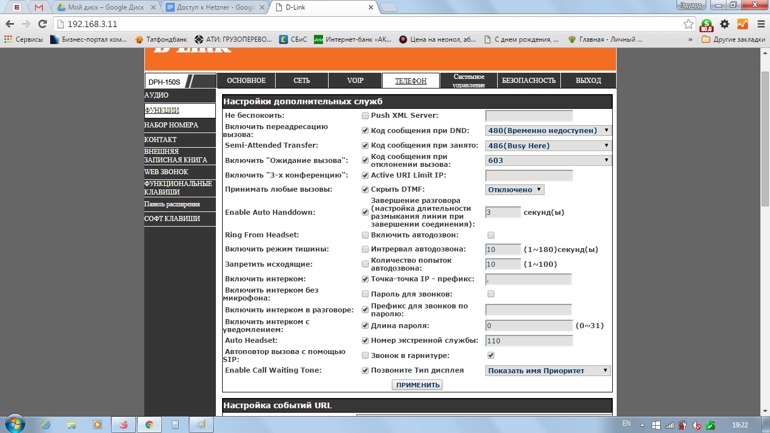The image size is (770, 433).
Task: Go to НАБОР НОМЕРА in the sidebar
Action: tap(180, 125)
